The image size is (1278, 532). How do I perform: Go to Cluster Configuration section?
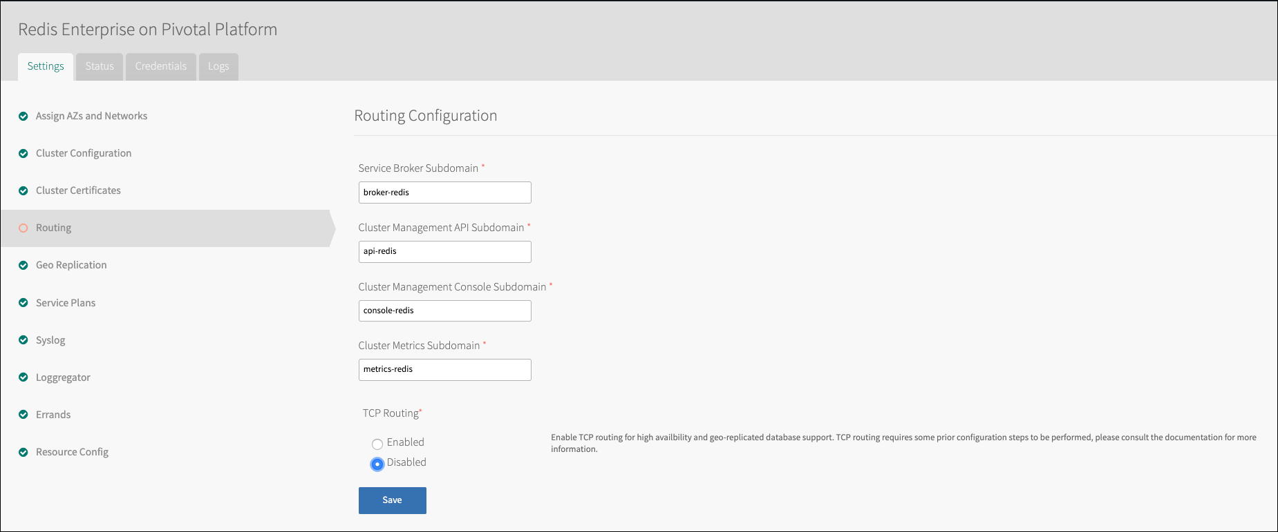coord(84,153)
